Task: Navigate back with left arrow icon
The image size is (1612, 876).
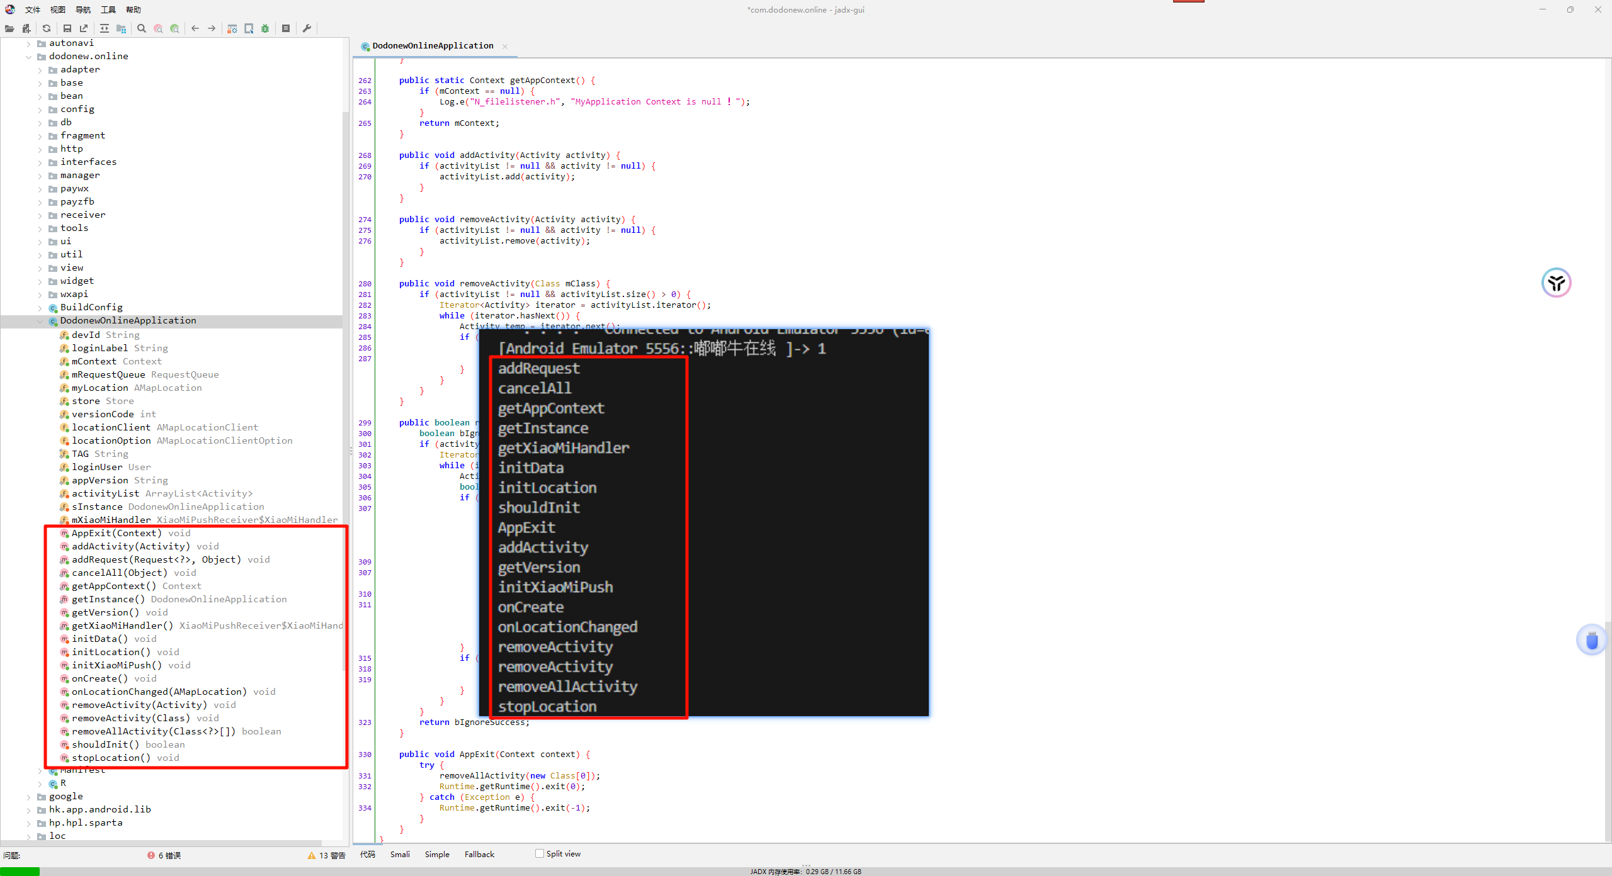Action: (195, 28)
